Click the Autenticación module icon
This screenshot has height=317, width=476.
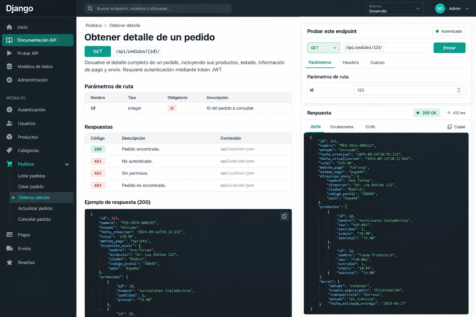point(10,110)
